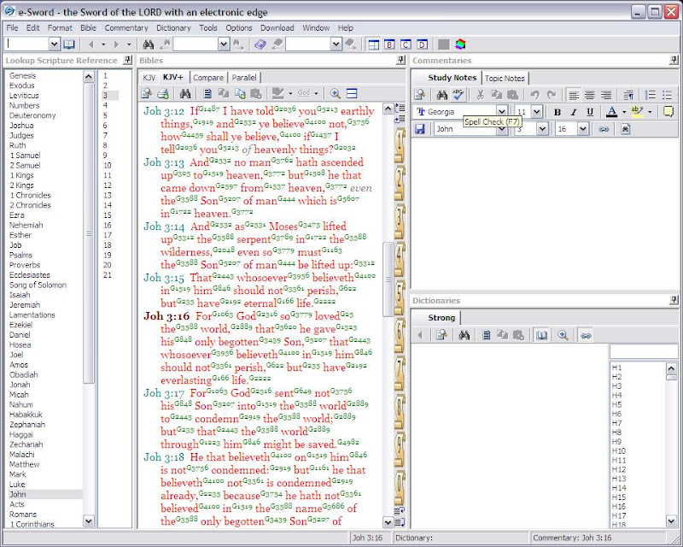Viewport: 683px width, 547px height.
Task: Open the Commentary menu
Action: (x=126, y=28)
